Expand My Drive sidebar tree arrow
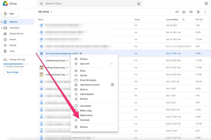Image resolution: width=211 pixels, height=140 pixels. tap(2, 22)
